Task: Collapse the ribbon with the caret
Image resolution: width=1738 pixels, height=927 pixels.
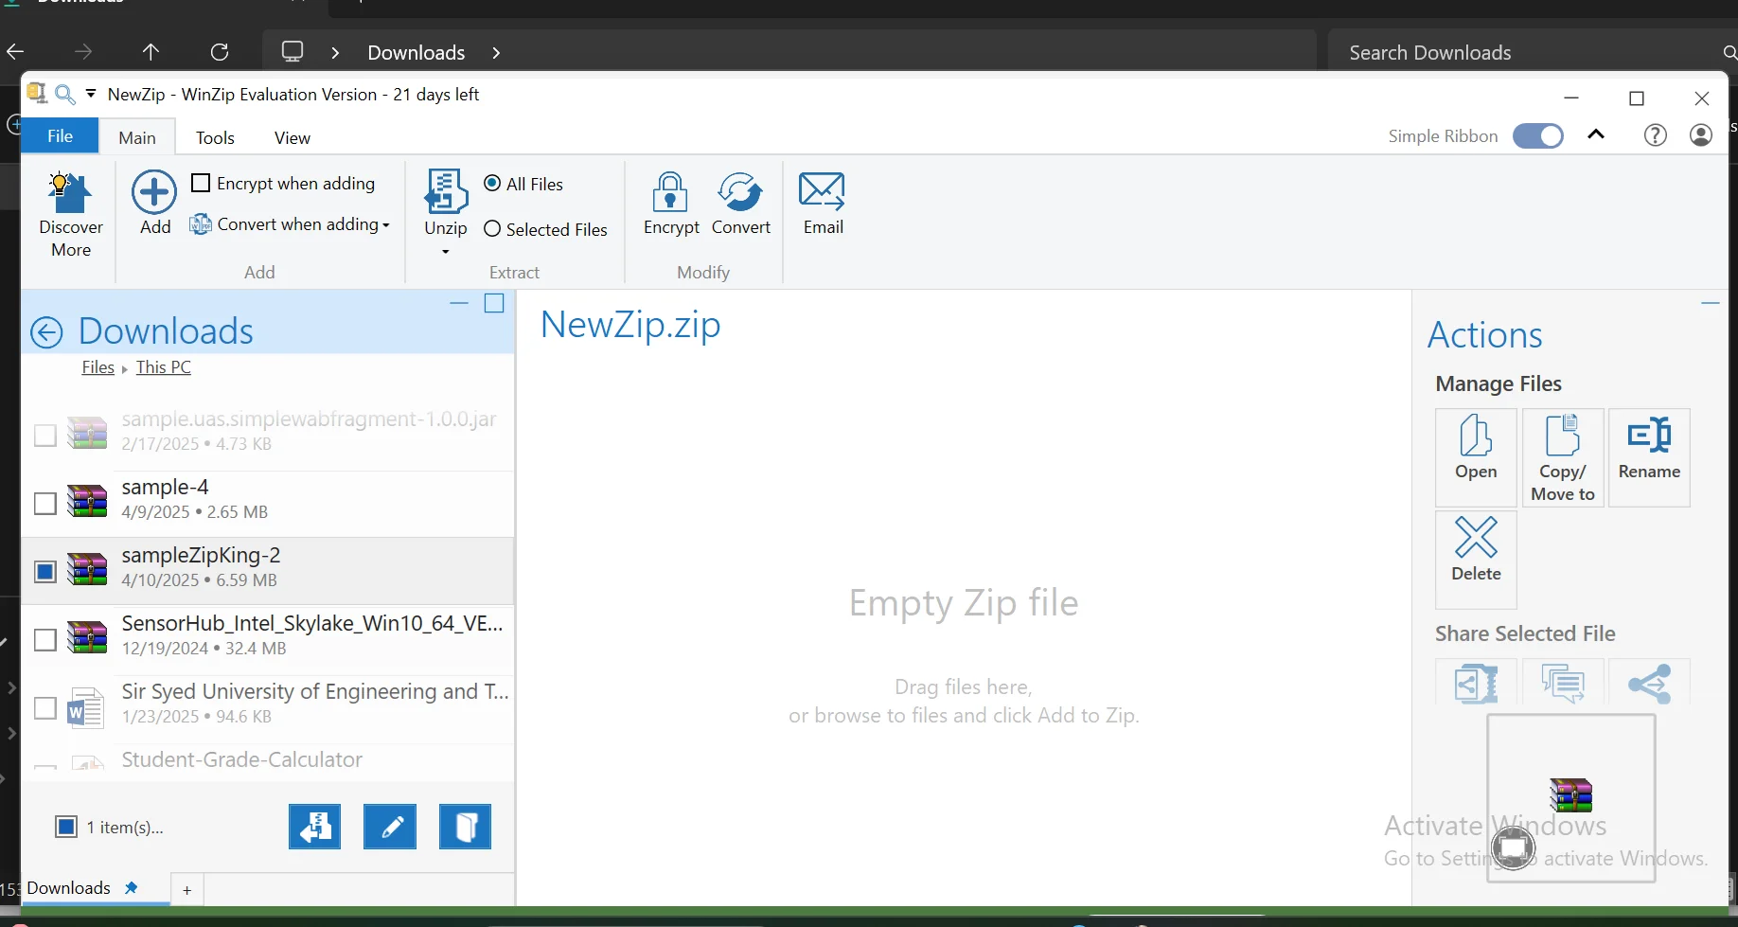Action: tap(1597, 135)
